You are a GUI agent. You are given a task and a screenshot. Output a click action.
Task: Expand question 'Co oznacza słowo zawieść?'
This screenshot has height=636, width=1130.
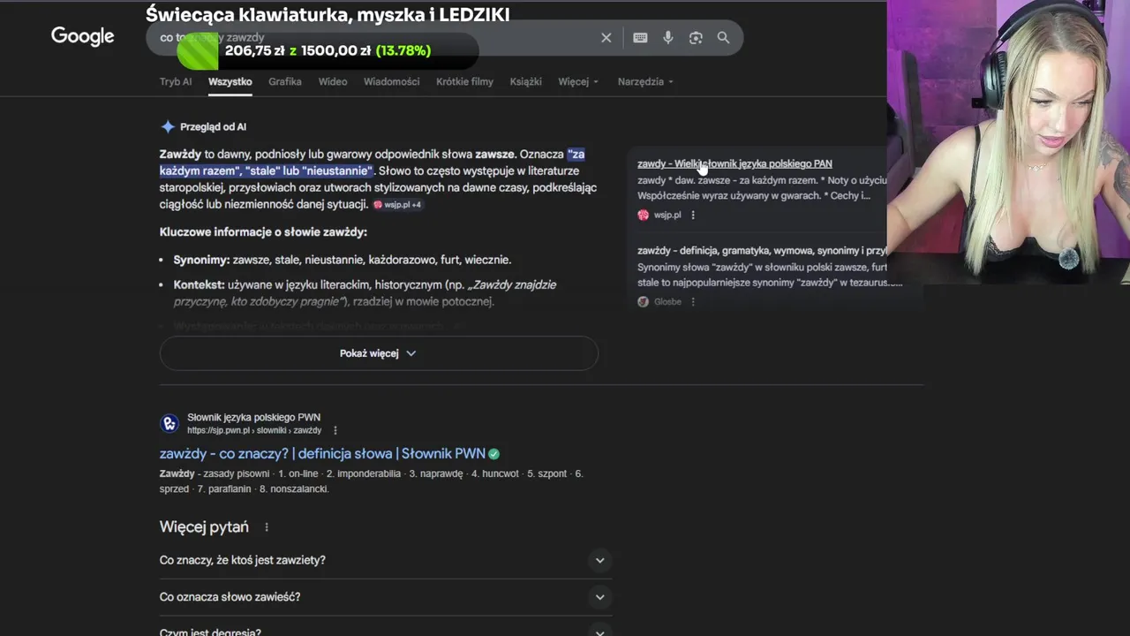click(386, 597)
